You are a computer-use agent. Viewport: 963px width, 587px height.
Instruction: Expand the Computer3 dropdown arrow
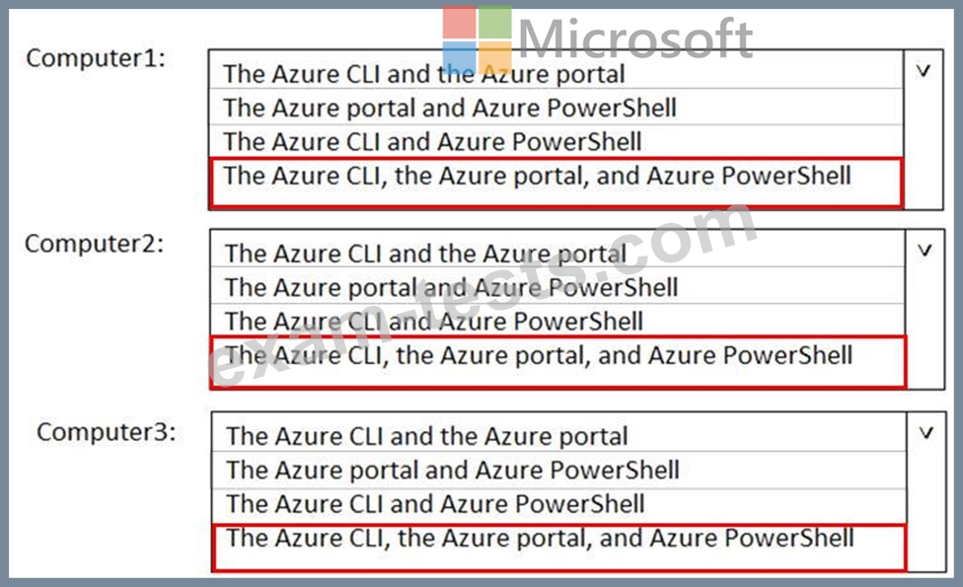926,432
